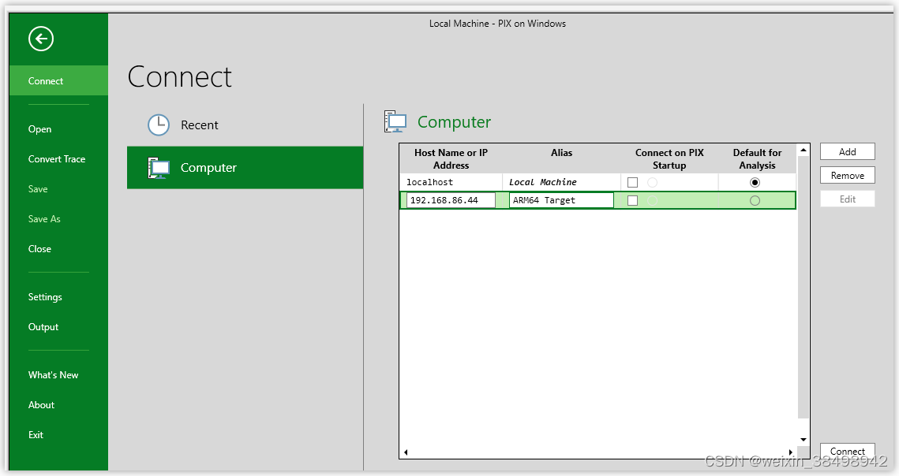
Task: Click the horizontal scrollbar right arrow
Action: click(x=791, y=452)
